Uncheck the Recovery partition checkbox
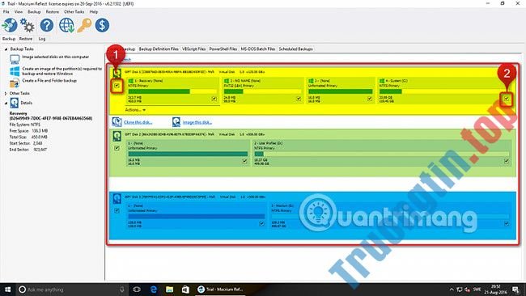The width and height of the screenshot is (526, 296). pos(214,99)
